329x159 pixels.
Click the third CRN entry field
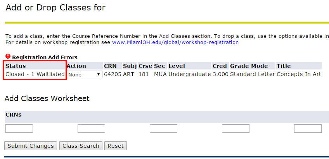(x=163, y=129)
